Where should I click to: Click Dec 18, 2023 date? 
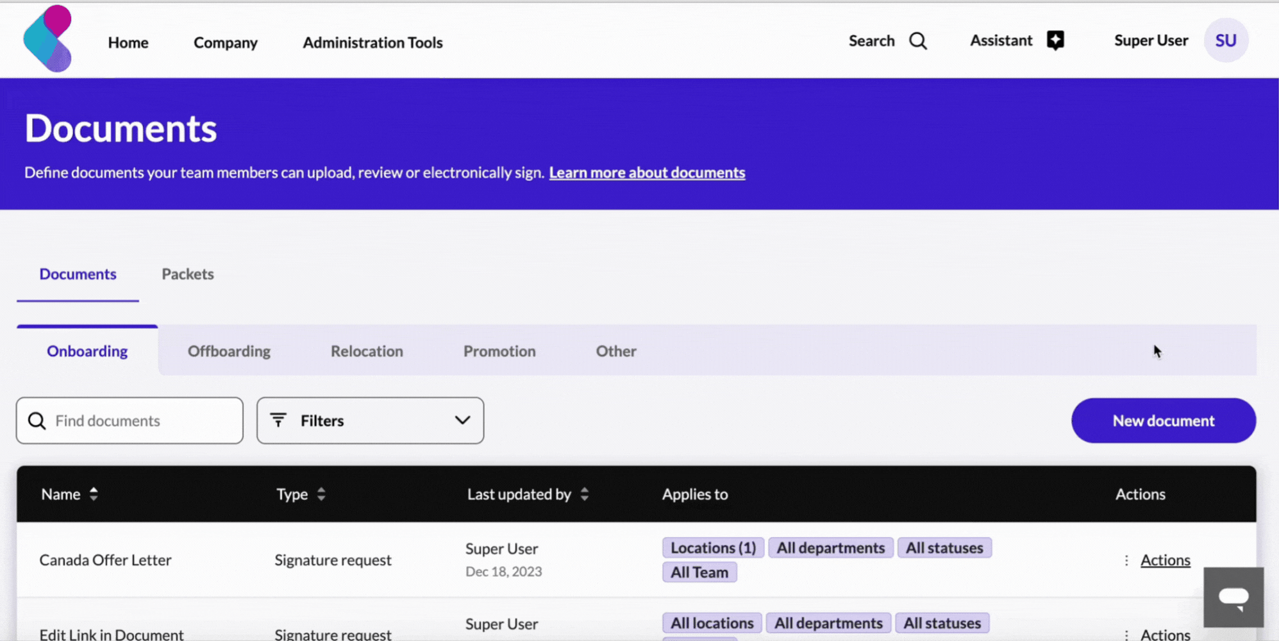(504, 572)
